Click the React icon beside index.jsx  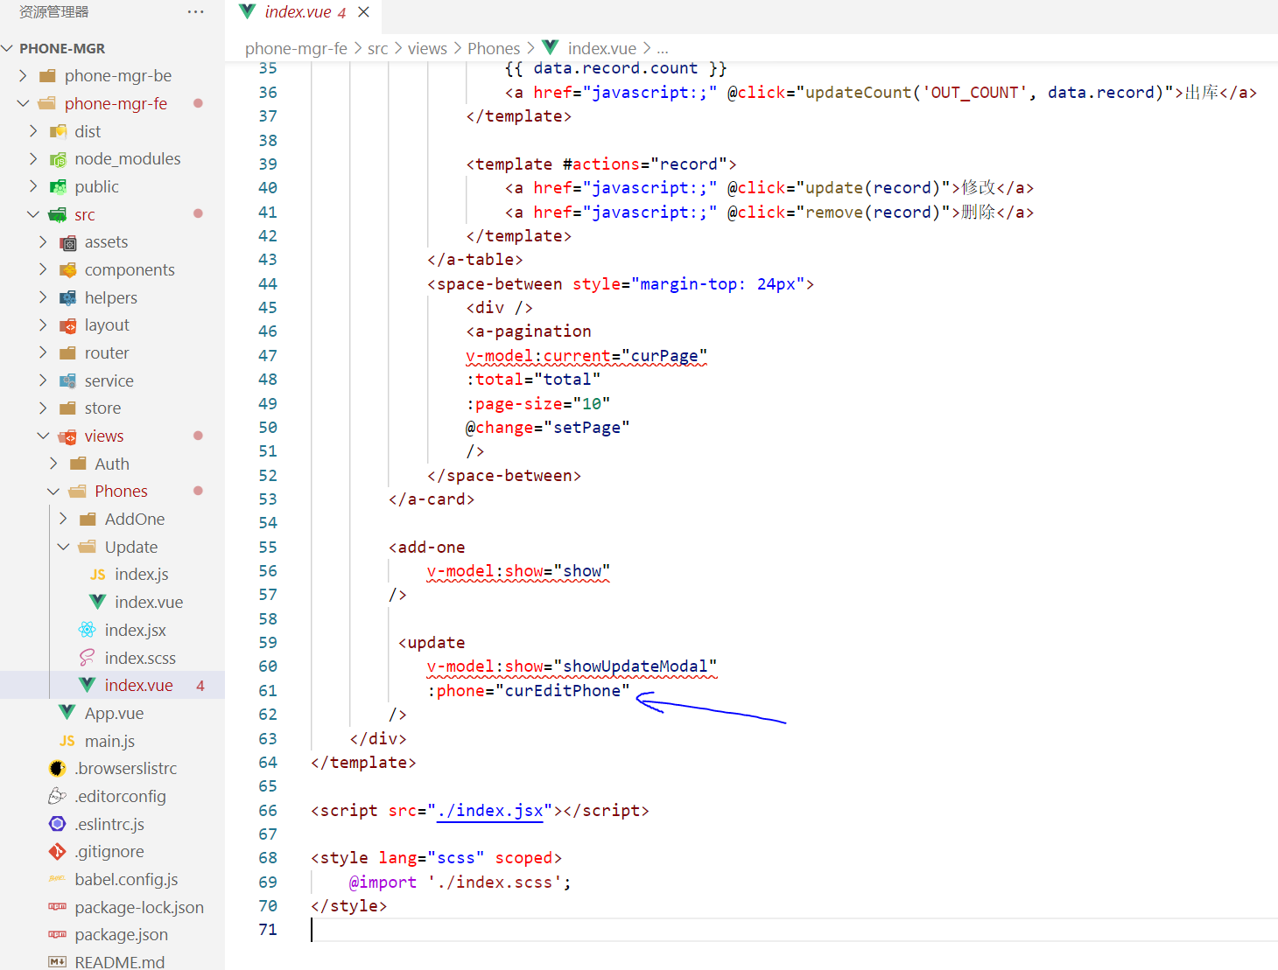[x=88, y=630]
